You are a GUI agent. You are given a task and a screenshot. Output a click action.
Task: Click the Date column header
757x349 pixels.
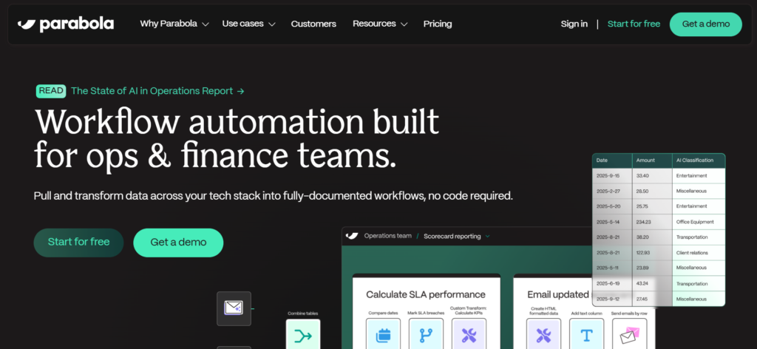[612, 160]
